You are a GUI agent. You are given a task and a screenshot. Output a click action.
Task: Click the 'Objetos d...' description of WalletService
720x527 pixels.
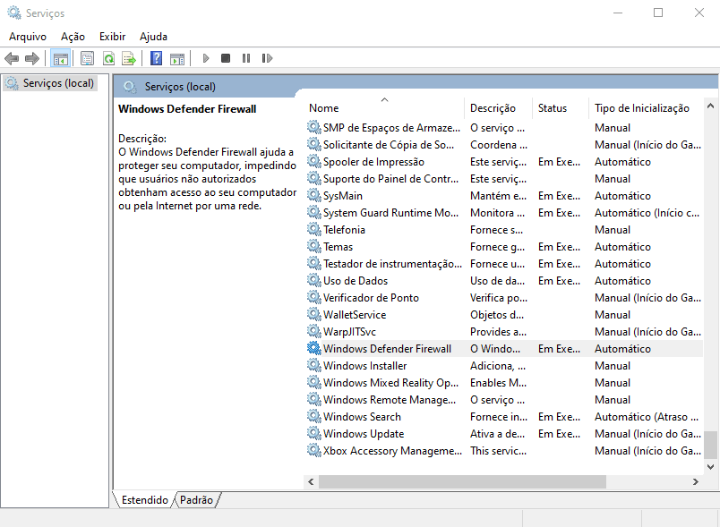[x=497, y=314]
